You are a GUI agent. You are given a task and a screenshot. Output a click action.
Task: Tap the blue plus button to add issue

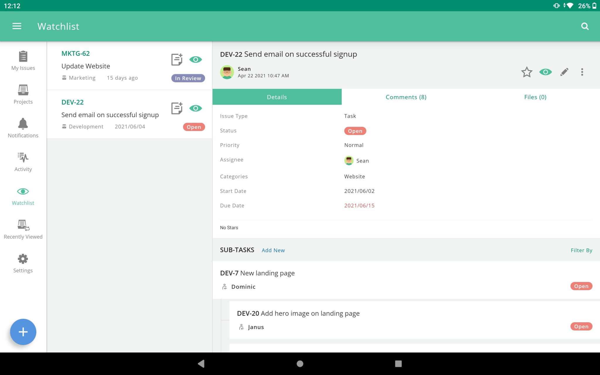23,332
